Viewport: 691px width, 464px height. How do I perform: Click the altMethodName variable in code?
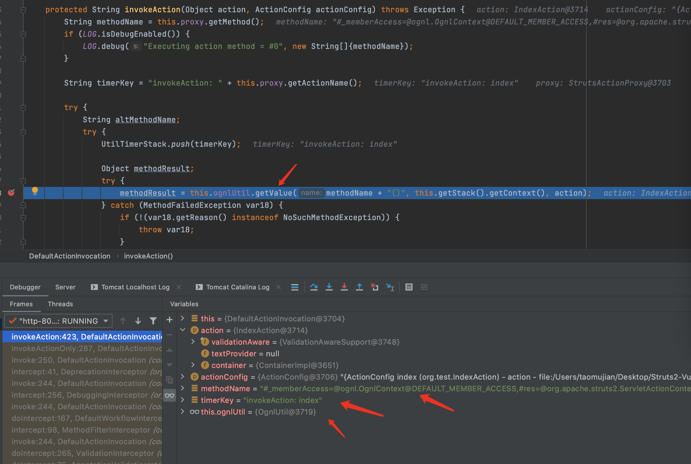pos(145,120)
